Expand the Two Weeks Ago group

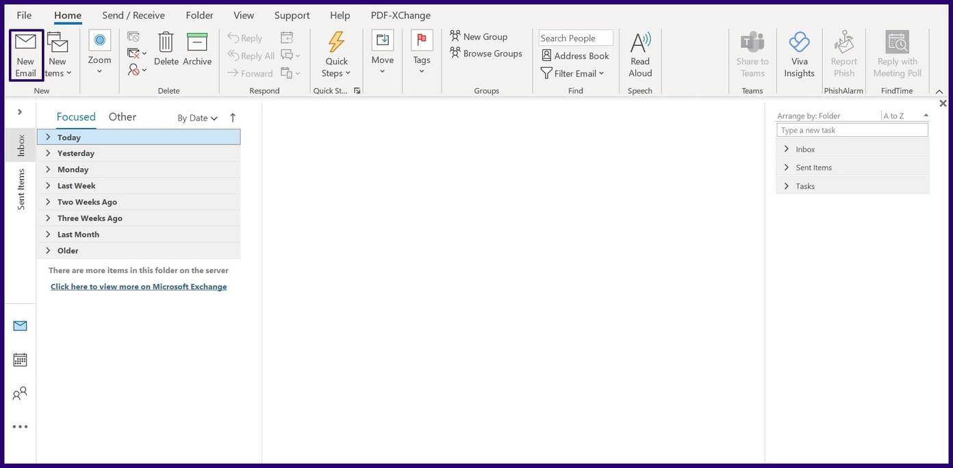pos(48,202)
